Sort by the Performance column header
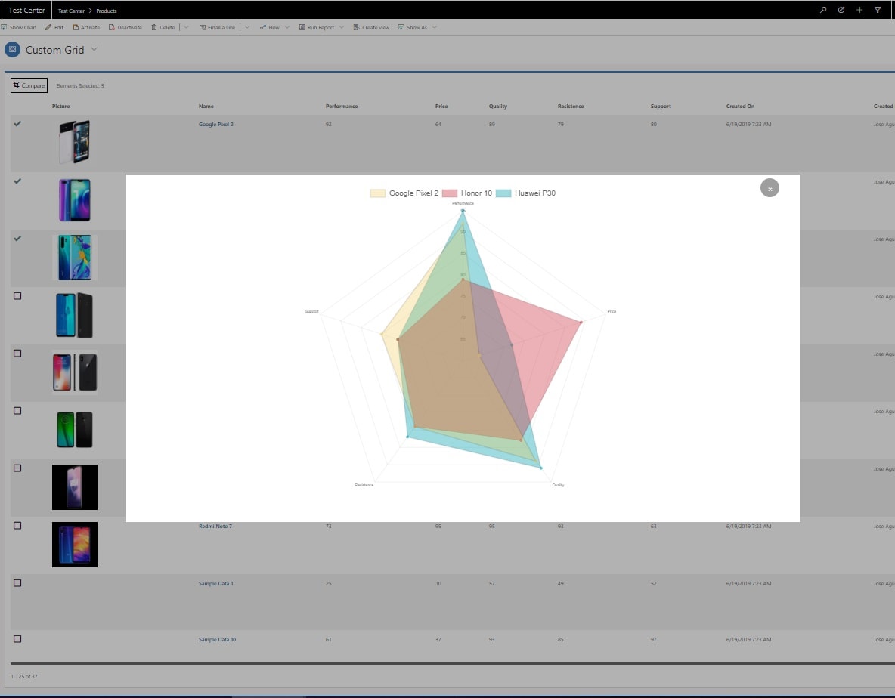 click(x=342, y=106)
